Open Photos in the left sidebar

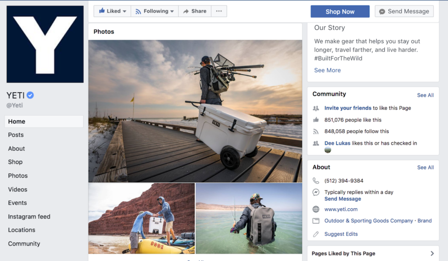(18, 176)
